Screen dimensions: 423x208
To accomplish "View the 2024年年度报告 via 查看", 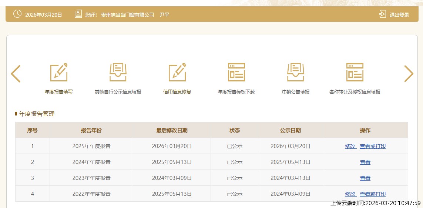I will click(x=365, y=162).
